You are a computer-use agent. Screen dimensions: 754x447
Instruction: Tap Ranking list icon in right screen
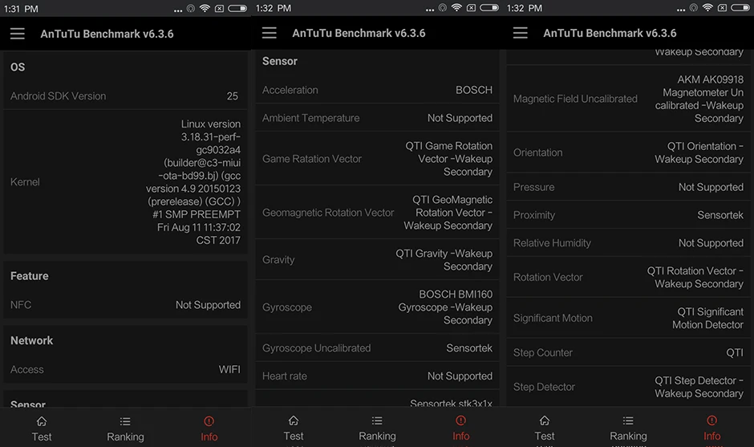628,421
